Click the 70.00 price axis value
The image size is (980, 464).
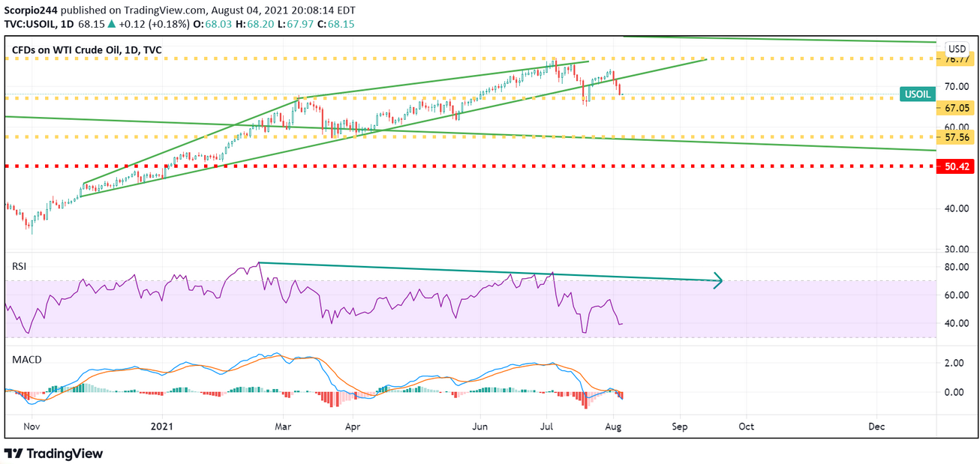(x=957, y=86)
